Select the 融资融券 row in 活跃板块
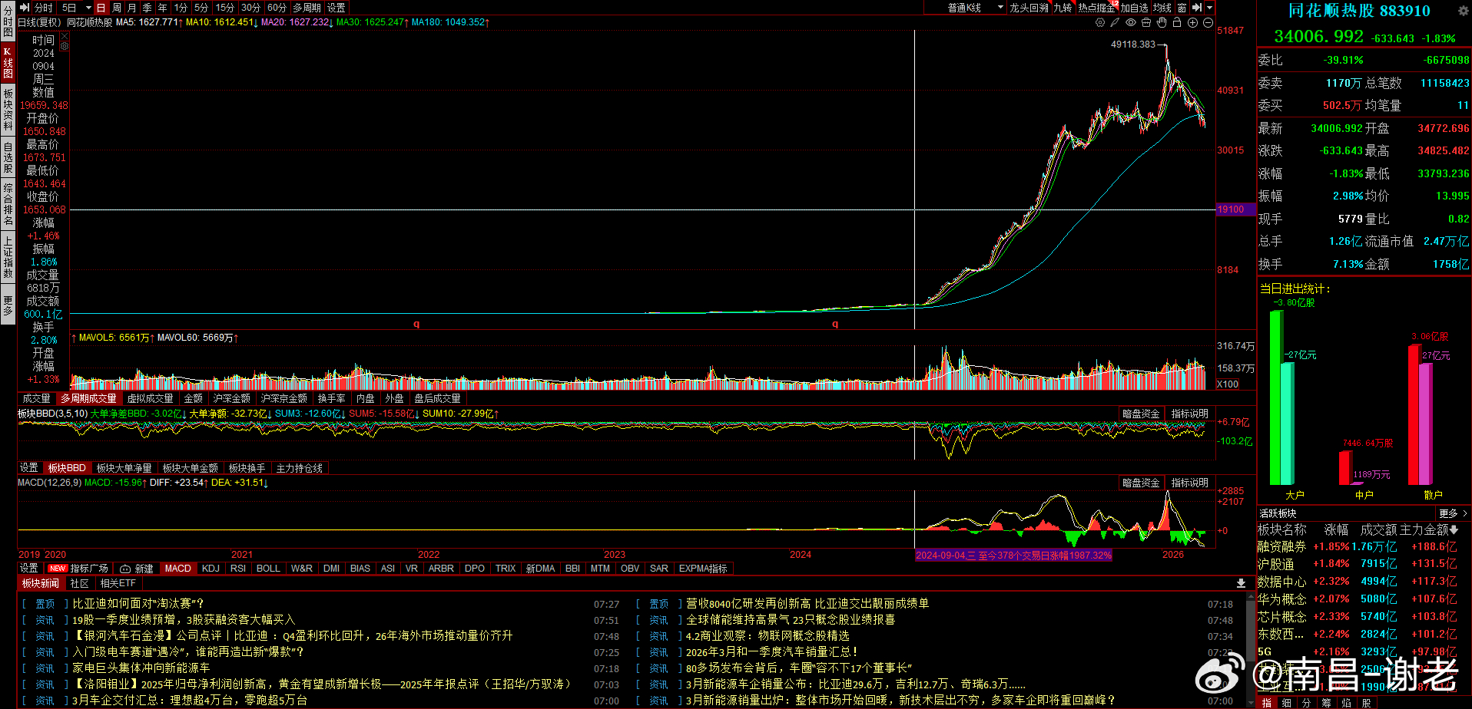1472x709 pixels. [1364, 547]
